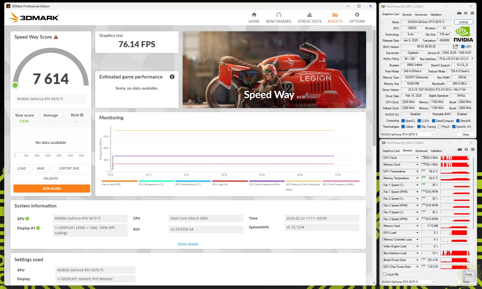Click the orange RUN AGAIN button
Viewport: 482px width, 289px height.
click(x=52, y=188)
